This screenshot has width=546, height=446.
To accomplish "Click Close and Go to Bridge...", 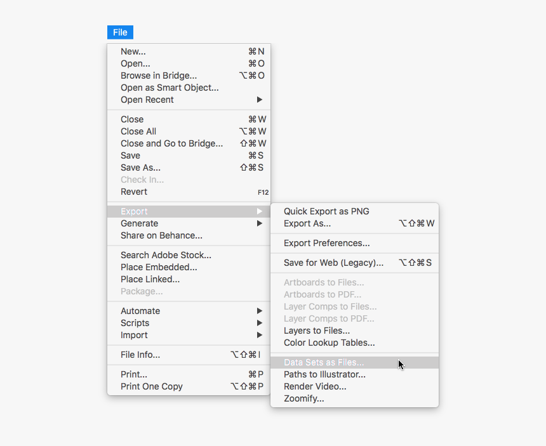I will pos(171,143).
